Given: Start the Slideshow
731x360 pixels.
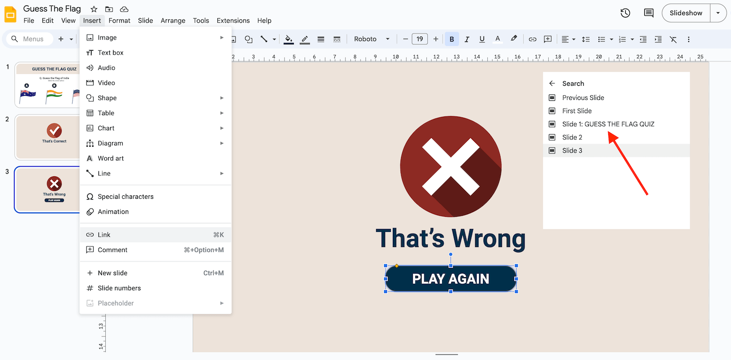Looking at the screenshot, I should [x=686, y=13].
